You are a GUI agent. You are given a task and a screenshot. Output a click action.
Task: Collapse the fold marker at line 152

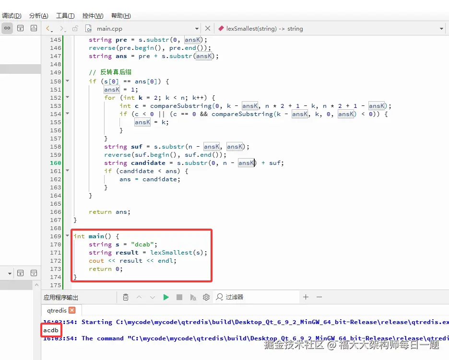click(68, 97)
